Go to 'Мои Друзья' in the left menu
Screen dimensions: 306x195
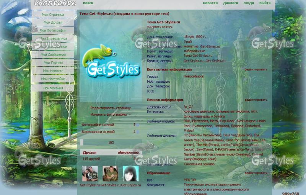point(53,23)
